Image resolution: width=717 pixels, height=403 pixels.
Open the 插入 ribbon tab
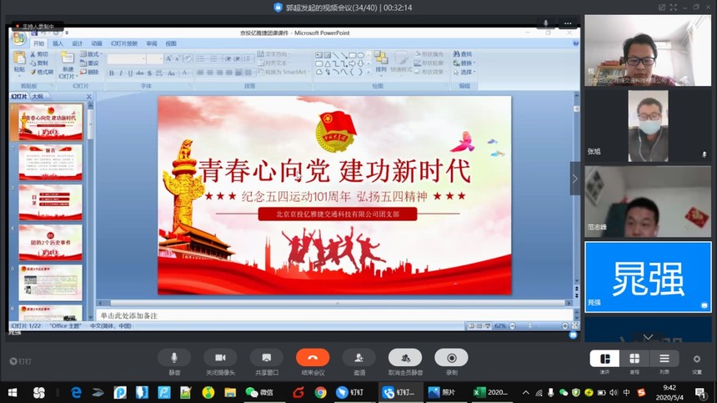pyautogui.click(x=58, y=43)
